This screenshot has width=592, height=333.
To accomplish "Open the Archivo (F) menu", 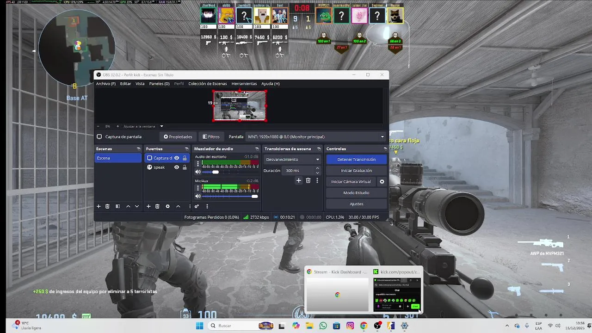I will pyautogui.click(x=106, y=84).
